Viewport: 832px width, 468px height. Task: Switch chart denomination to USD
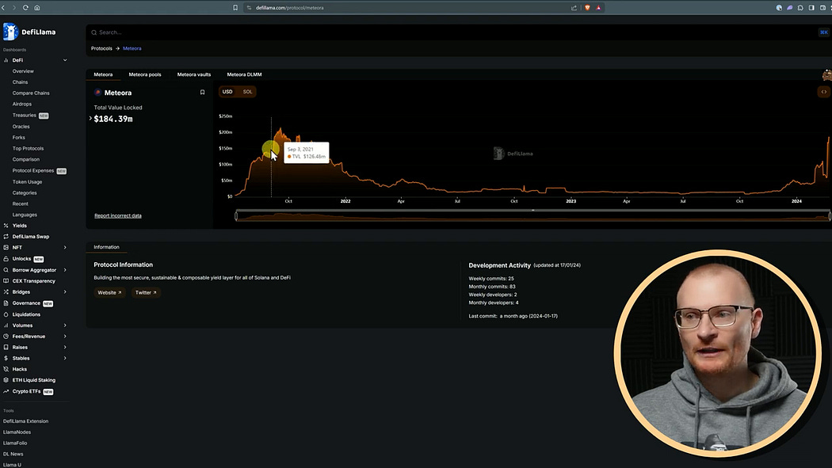(x=227, y=92)
